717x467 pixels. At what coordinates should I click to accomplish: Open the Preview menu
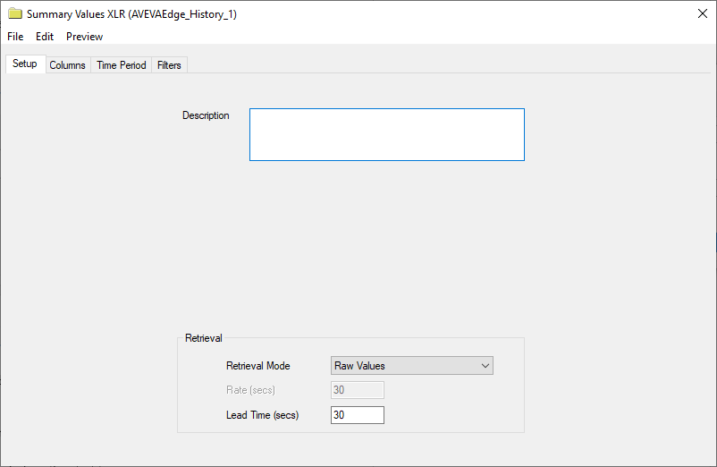[x=84, y=37]
